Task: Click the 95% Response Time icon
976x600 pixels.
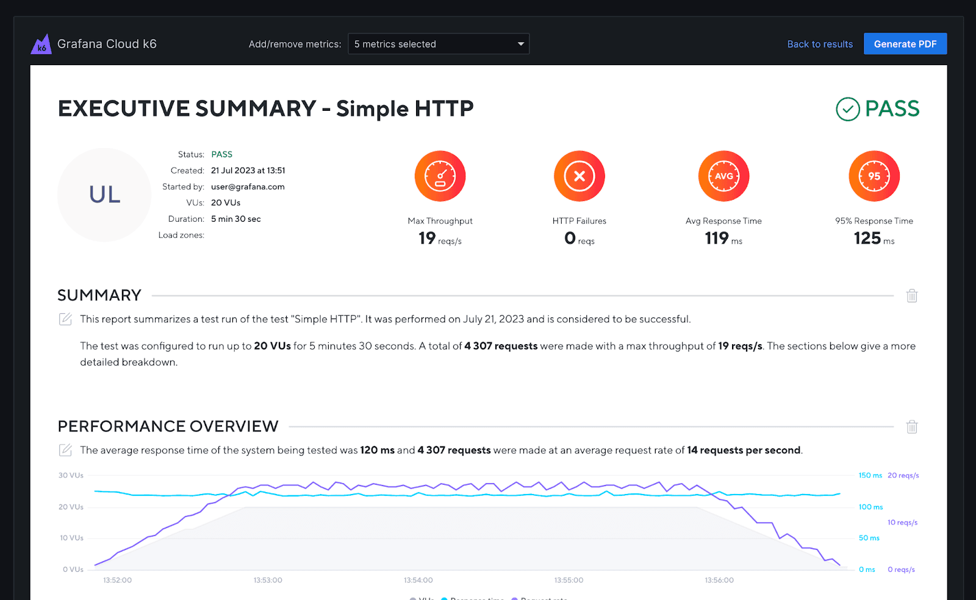Action: [x=874, y=176]
